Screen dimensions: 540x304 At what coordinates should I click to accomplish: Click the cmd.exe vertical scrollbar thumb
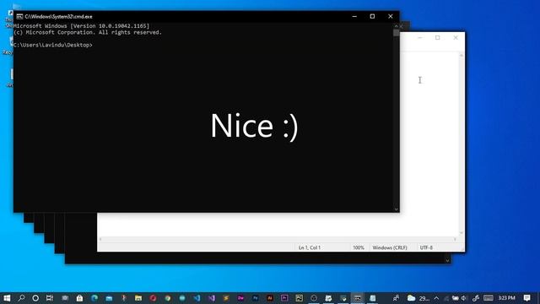click(396, 33)
